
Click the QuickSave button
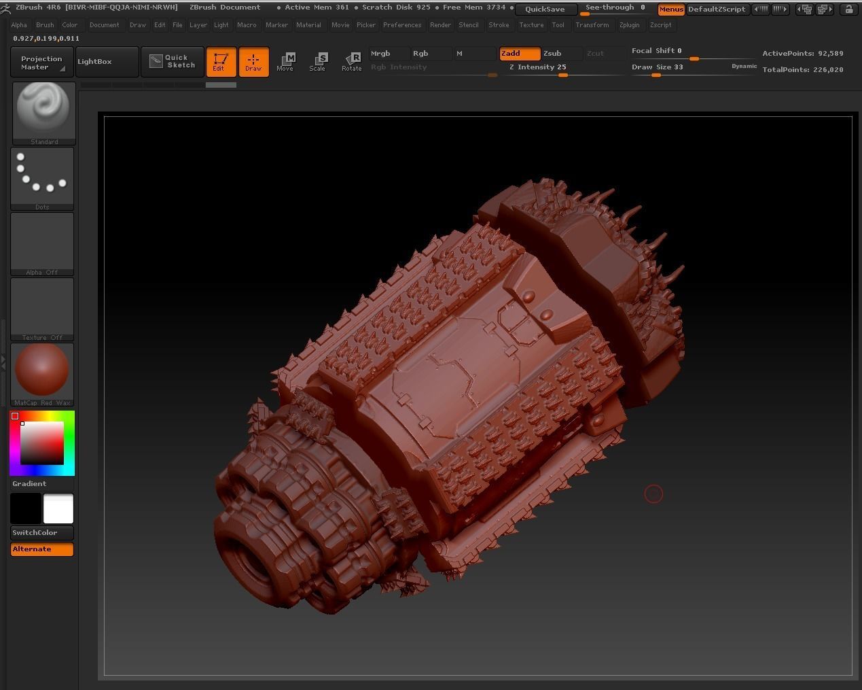tap(545, 10)
